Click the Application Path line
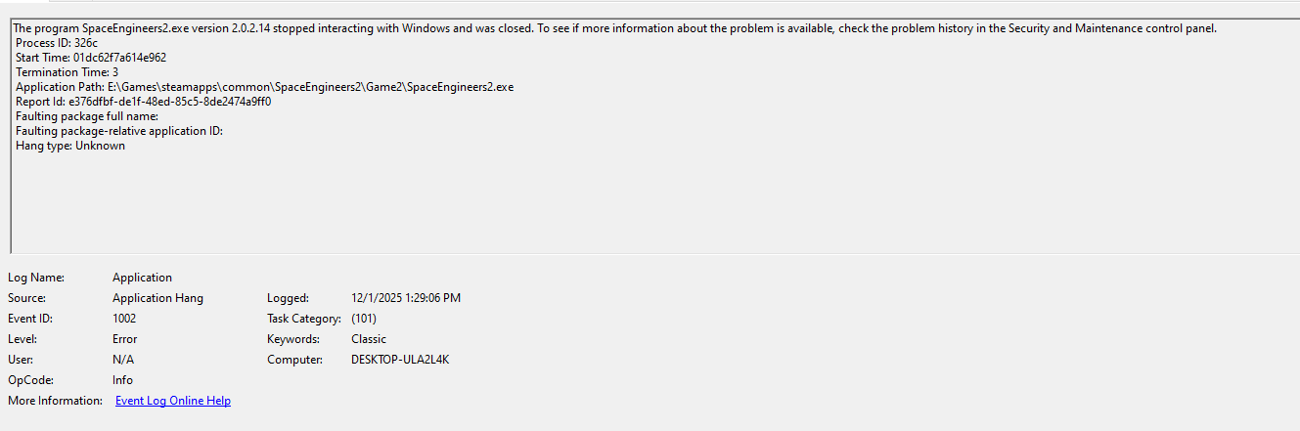 pos(264,87)
